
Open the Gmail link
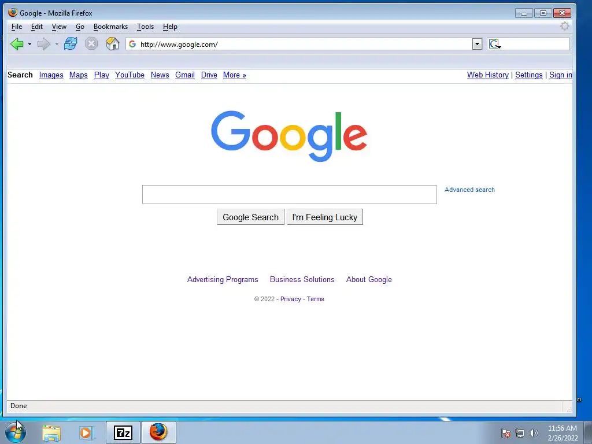(x=185, y=75)
